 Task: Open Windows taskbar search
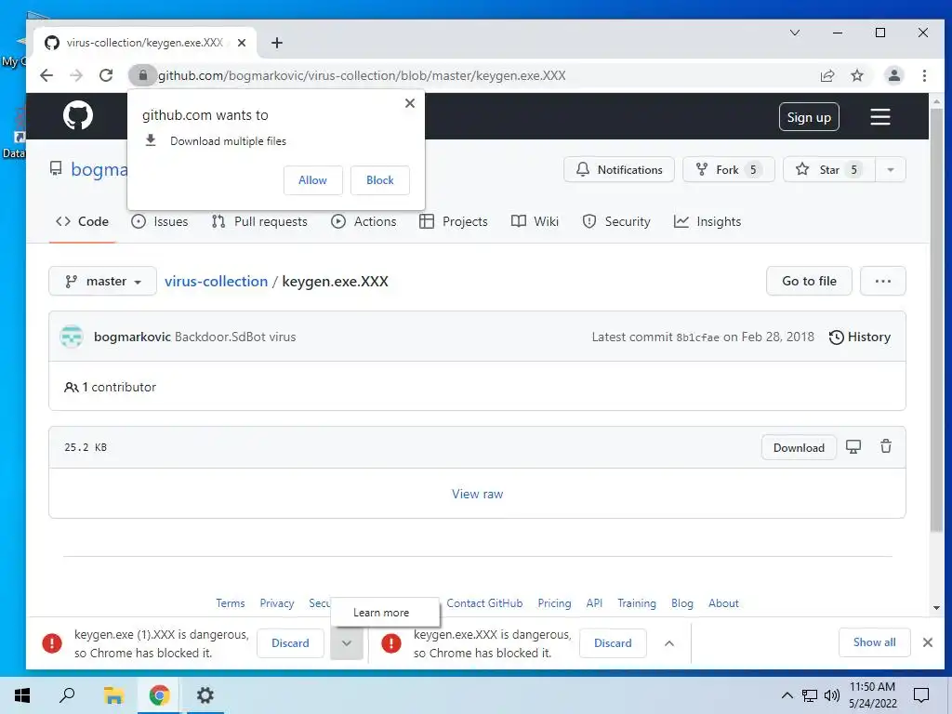click(67, 695)
